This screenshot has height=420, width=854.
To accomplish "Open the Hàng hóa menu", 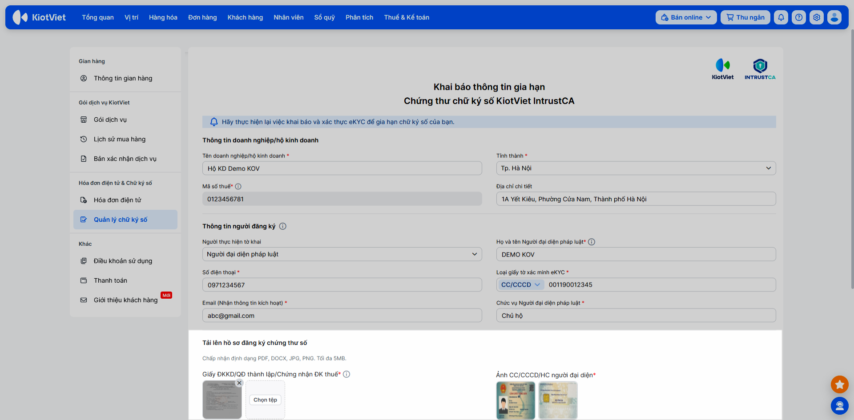I will 163,17.
